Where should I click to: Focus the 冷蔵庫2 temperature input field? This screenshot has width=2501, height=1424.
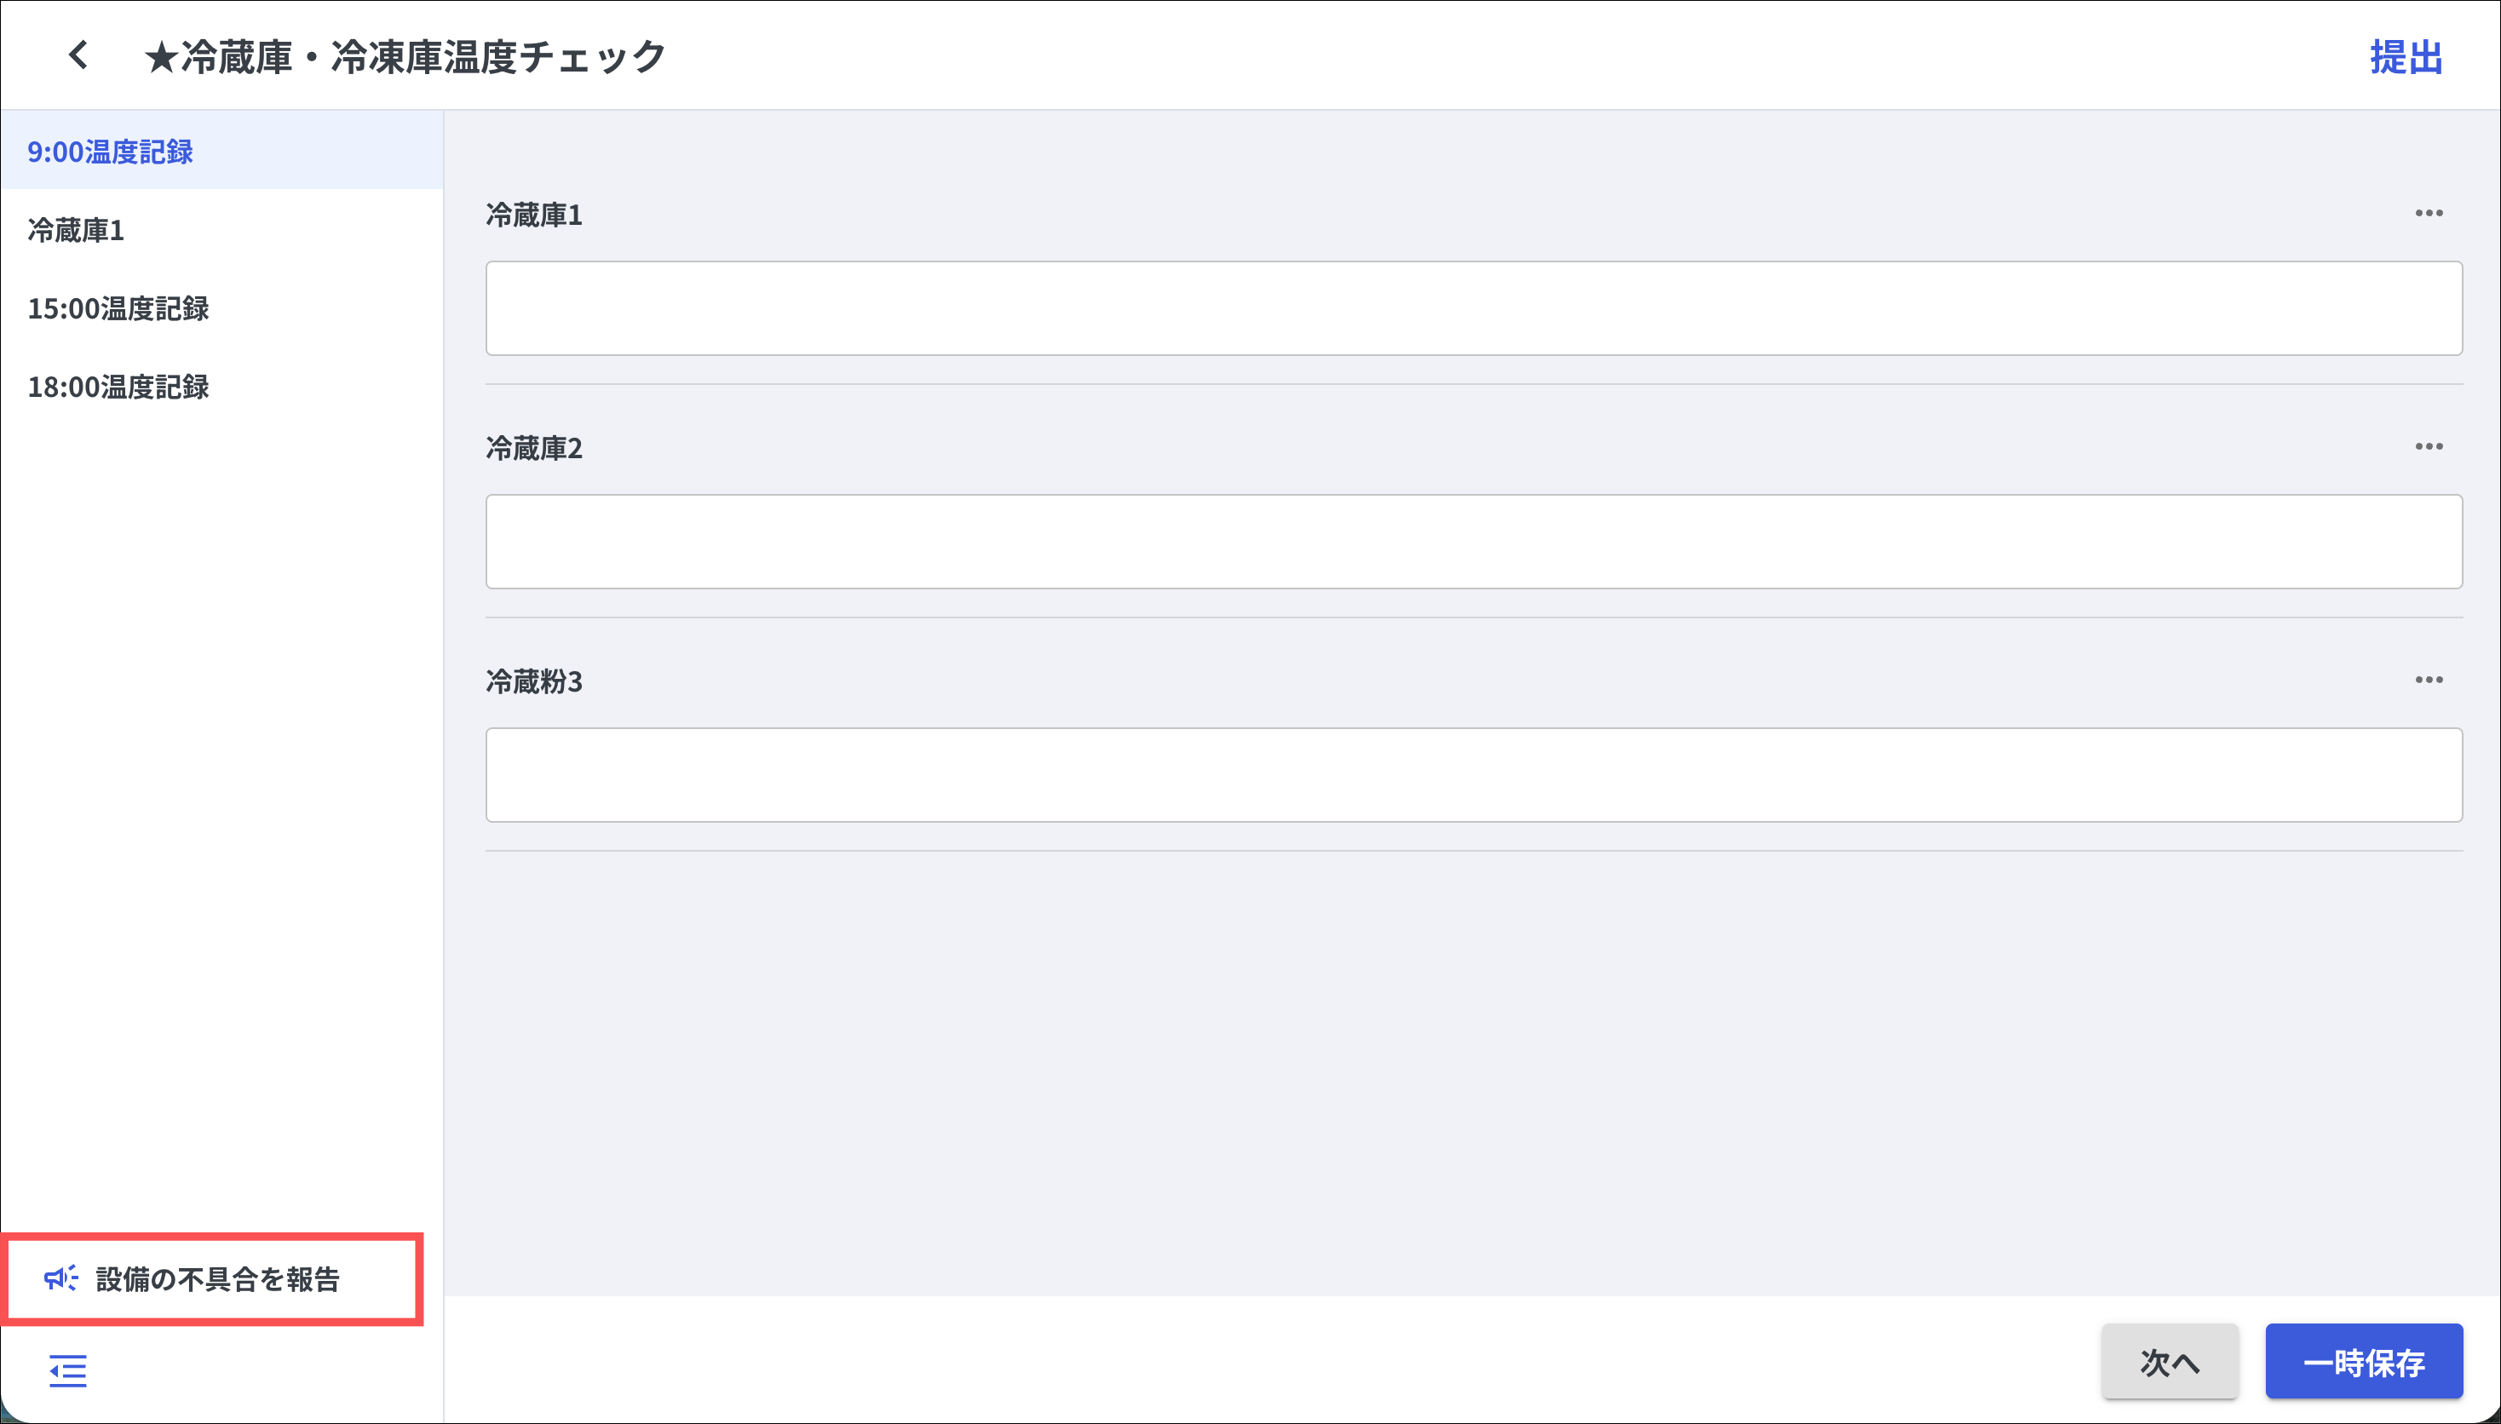pos(1473,542)
